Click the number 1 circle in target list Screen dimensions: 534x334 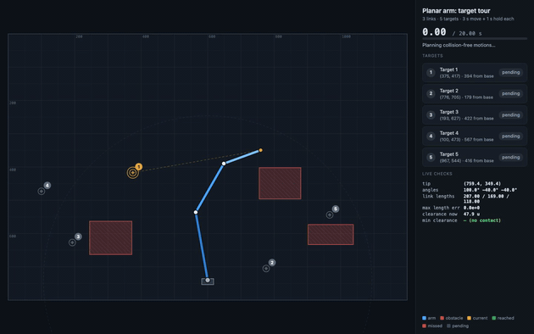pyautogui.click(x=431, y=73)
